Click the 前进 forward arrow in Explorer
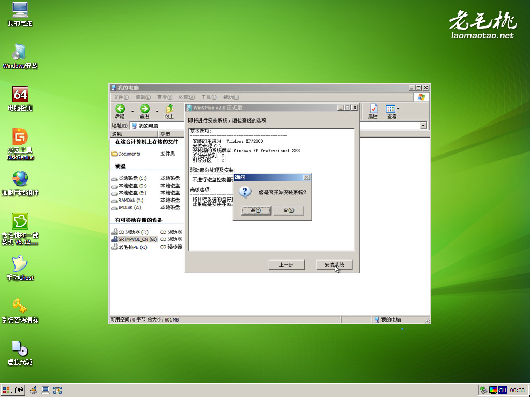530x397 pixels. 145,112
